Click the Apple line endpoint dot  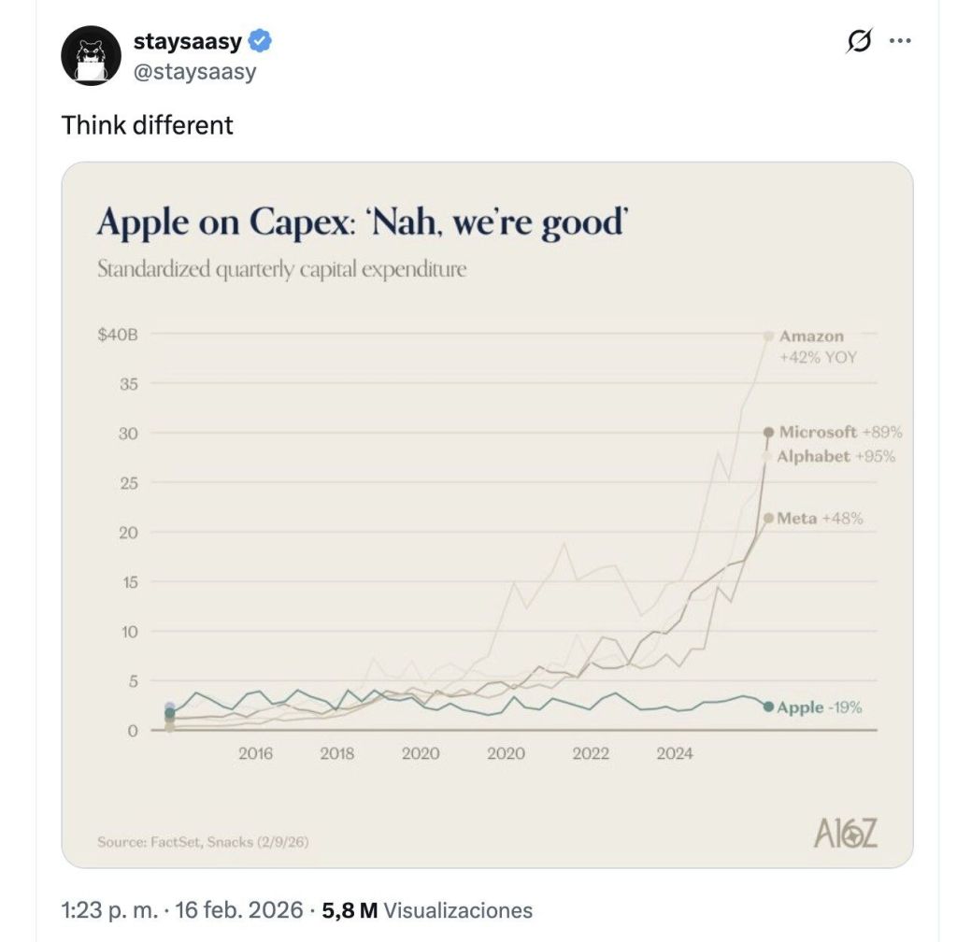(768, 707)
